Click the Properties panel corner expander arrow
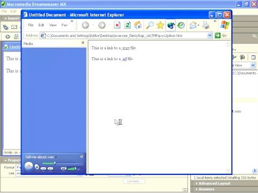Viewport: 258px width, 193px height. coord(185,190)
